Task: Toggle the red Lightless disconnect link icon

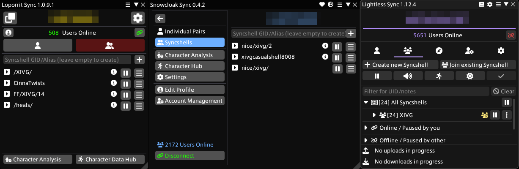Action: pos(511,35)
